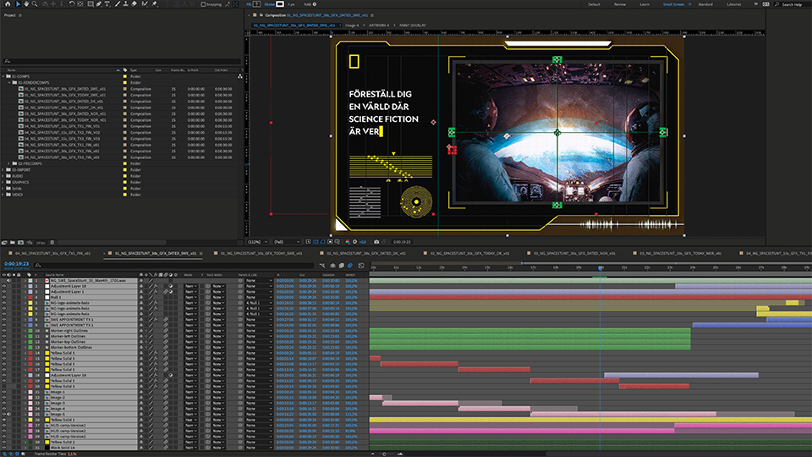The height and width of the screenshot is (457, 812).
Task: Click the delete trash icon in Project panel
Action: pyautogui.click(x=52, y=243)
